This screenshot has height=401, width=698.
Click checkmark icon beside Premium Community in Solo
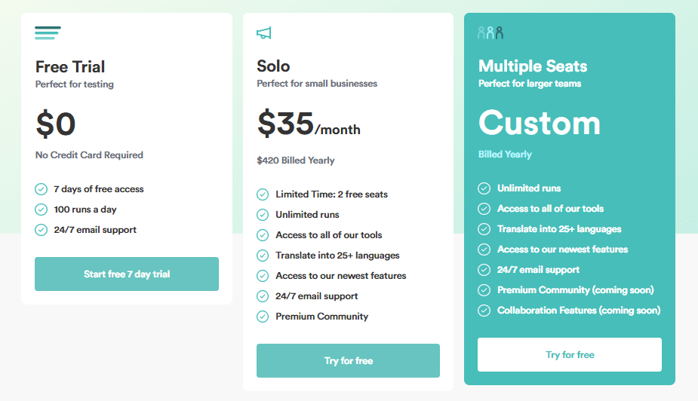pos(263,317)
